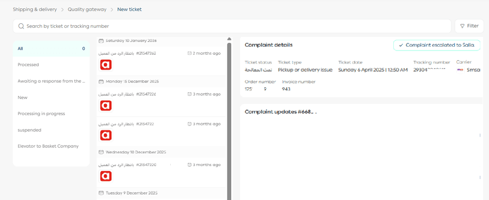Open the Processing in progress category
The height and width of the screenshot is (200, 489).
tap(41, 114)
